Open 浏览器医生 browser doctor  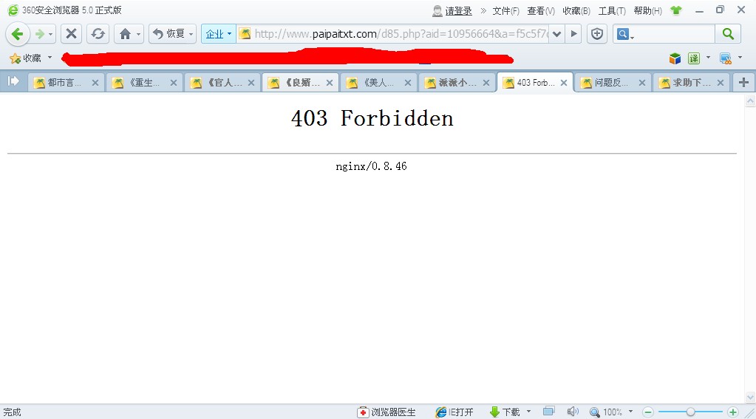(386, 412)
